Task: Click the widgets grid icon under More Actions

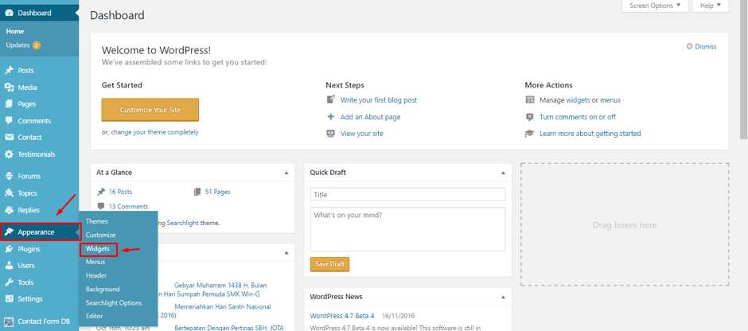Action: pyautogui.click(x=529, y=100)
